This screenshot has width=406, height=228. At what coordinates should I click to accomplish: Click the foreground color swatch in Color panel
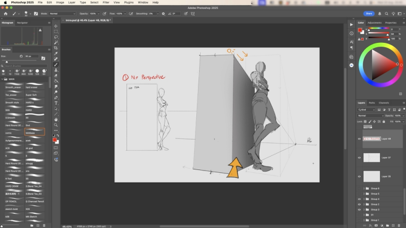click(x=360, y=30)
